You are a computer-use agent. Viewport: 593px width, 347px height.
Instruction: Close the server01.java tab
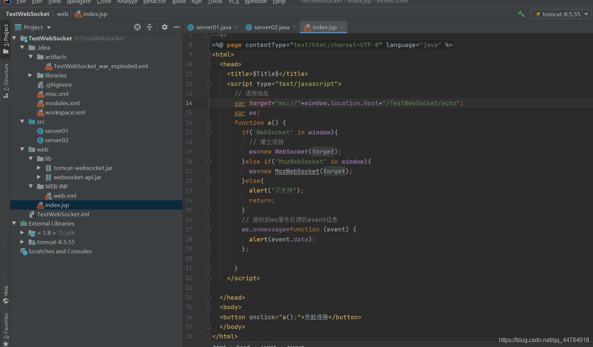pos(237,27)
